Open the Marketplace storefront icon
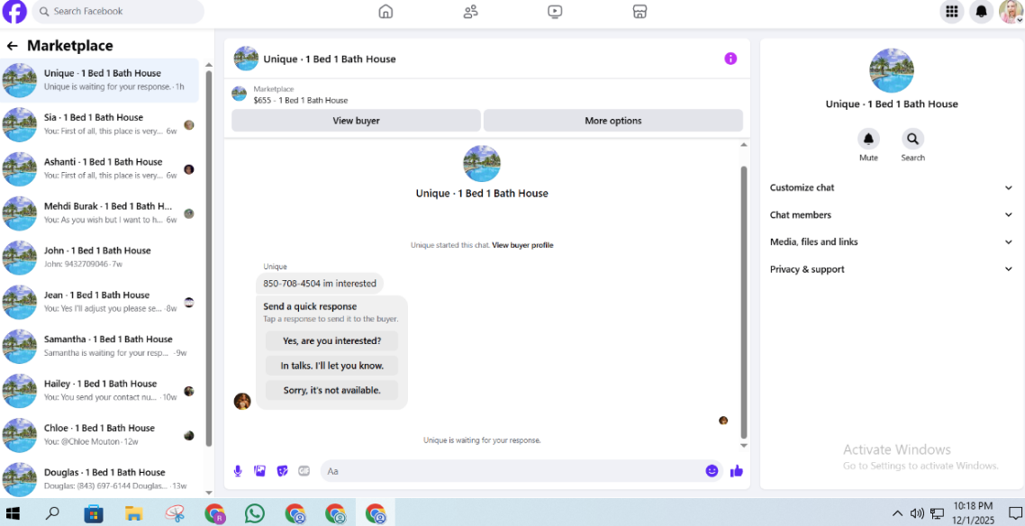The image size is (1025, 526). pyautogui.click(x=640, y=12)
